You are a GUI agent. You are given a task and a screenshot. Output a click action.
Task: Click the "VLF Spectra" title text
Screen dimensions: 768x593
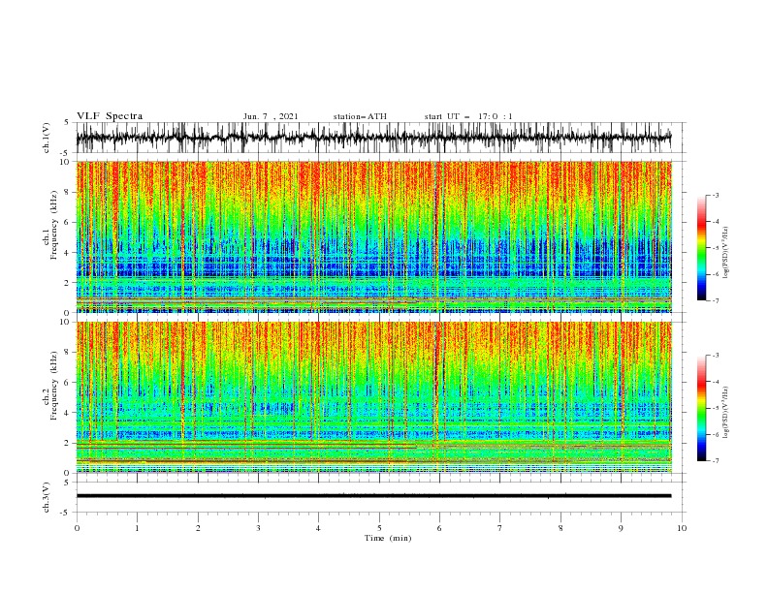click(110, 116)
